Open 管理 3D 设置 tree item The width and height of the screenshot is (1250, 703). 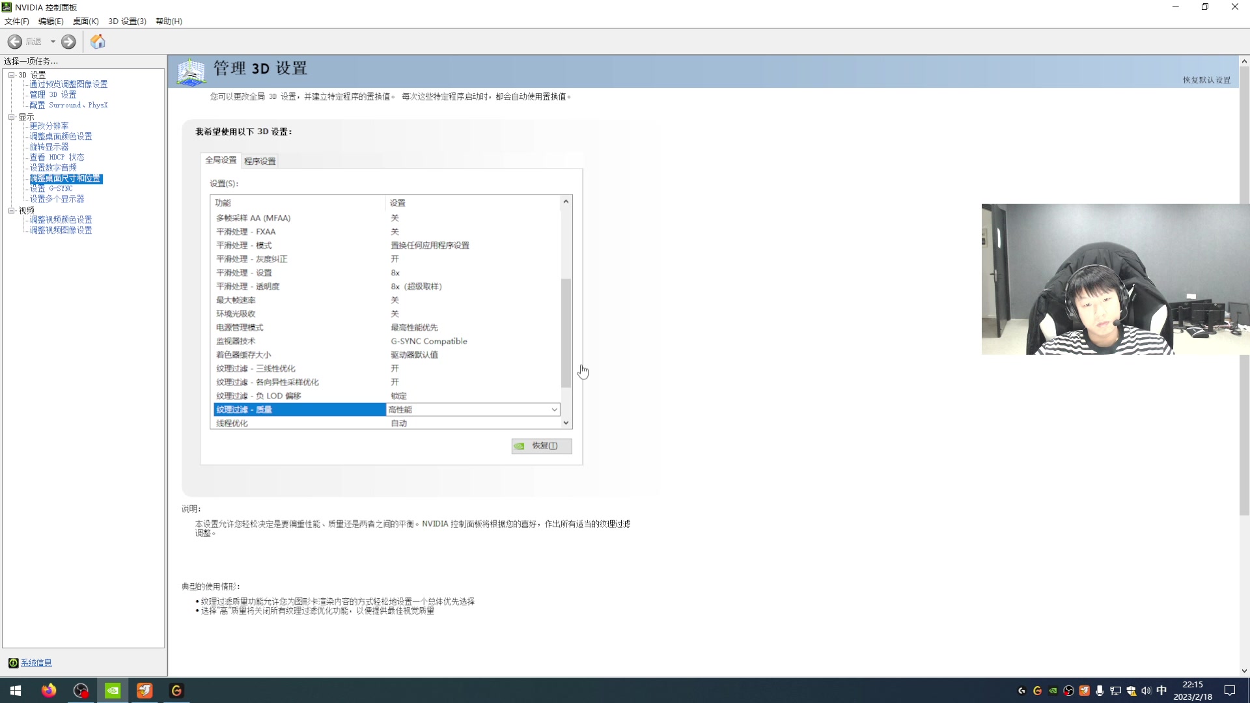click(x=53, y=95)
